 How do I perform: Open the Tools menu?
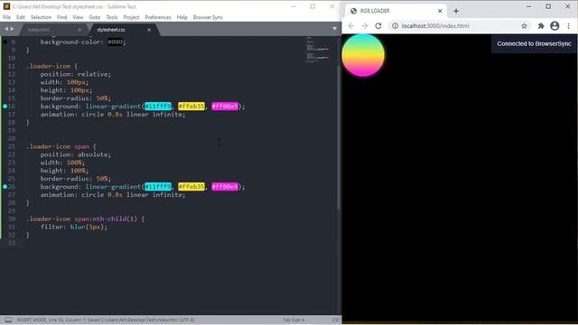click(x=112, y=17)
